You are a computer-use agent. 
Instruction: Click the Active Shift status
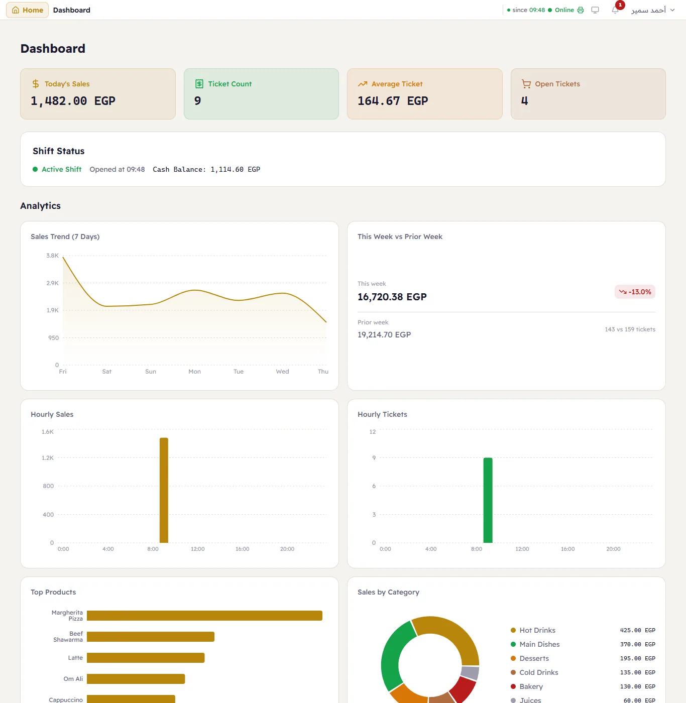tap(57, 169)
